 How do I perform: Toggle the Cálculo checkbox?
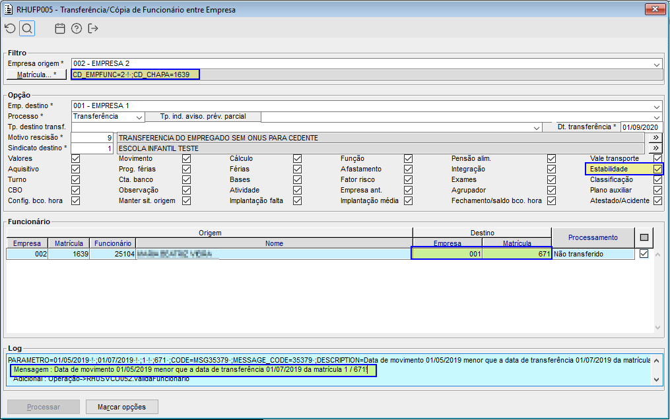[x=298, y=158]
